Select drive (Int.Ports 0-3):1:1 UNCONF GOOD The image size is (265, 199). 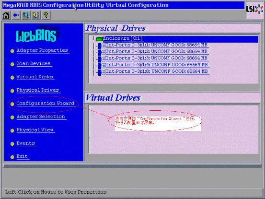[x=156, y=45]
